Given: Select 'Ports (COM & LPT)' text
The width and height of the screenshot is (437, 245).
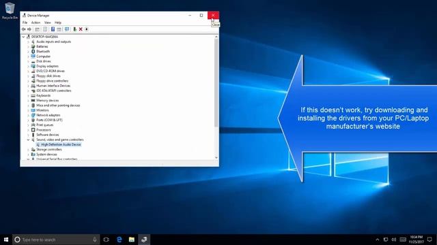Looking at the screenshot, I should coord(49,120).
